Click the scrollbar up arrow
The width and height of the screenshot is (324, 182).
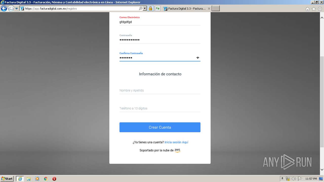click(x=322, y=18)
